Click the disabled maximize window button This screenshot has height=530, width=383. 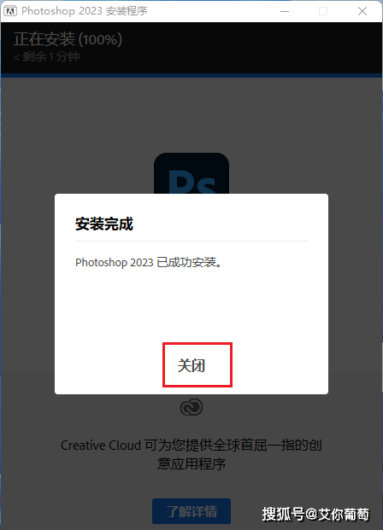click(x=323, y=11)
